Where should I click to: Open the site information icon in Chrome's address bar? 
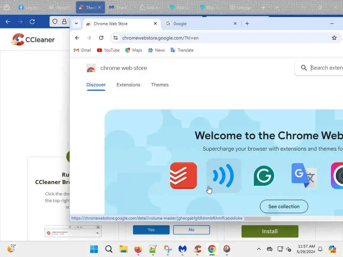[116, 38]
